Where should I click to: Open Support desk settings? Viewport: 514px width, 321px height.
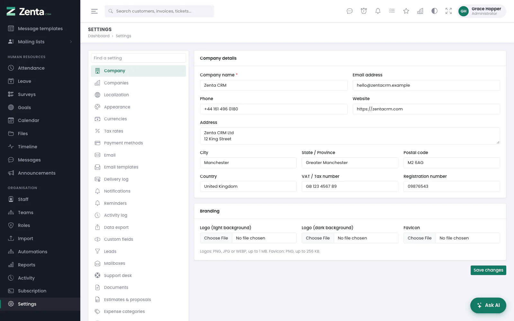tap(138, 275)
